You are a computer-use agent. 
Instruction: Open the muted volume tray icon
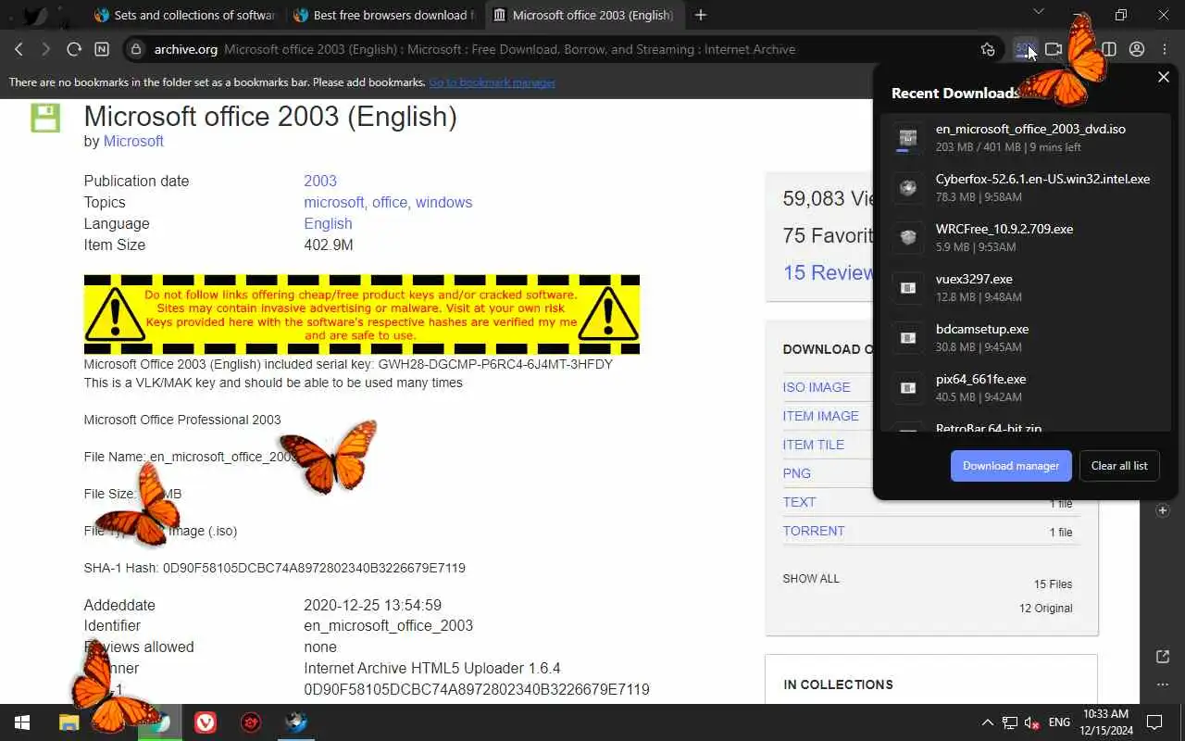pos(1032,722)
